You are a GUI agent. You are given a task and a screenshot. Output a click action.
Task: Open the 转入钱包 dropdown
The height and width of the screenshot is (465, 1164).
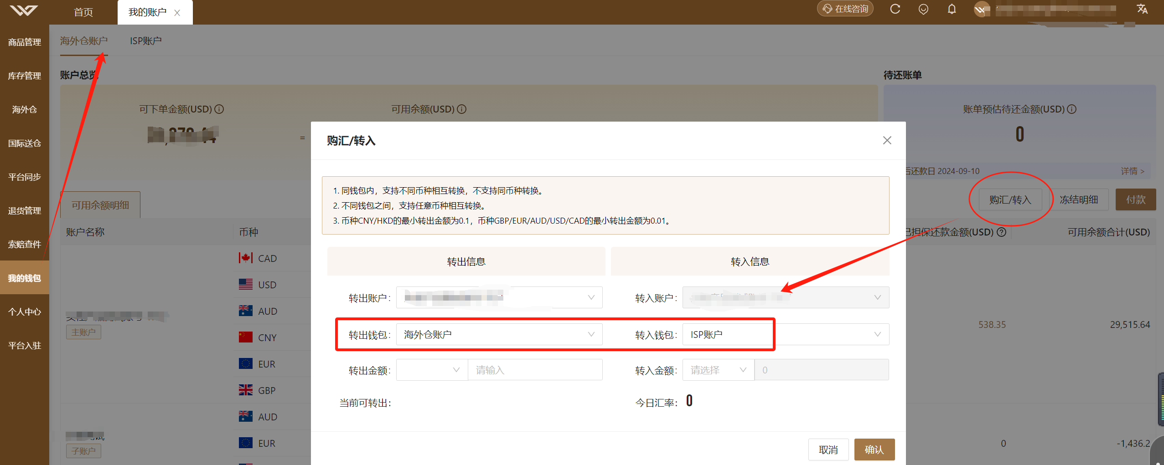[786, 334]
